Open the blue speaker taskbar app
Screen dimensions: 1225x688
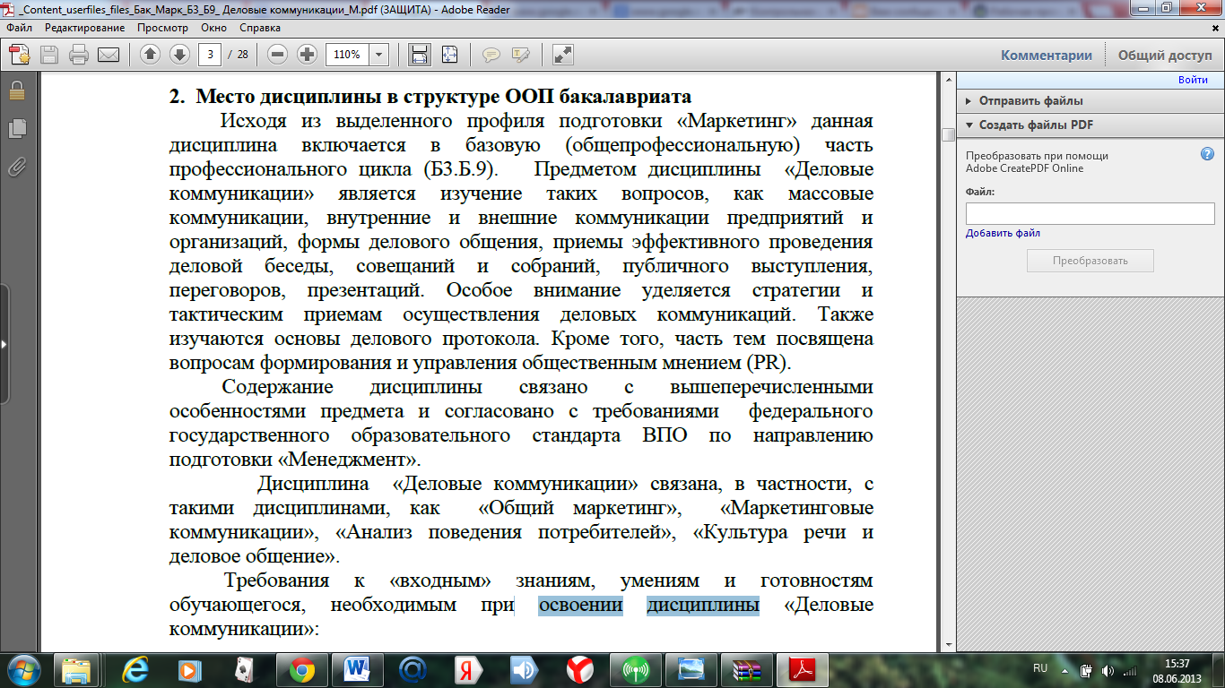pyautogui.click(x=523, y=669)
